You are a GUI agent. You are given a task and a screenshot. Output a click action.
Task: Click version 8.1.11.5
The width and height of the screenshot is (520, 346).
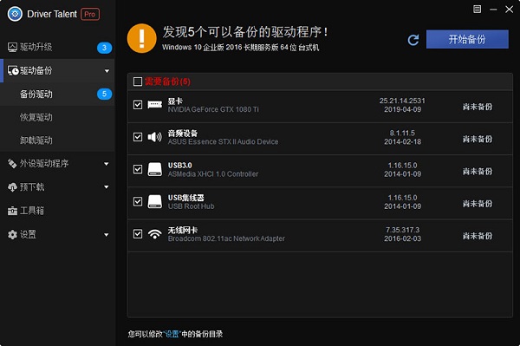coord(402,133)
